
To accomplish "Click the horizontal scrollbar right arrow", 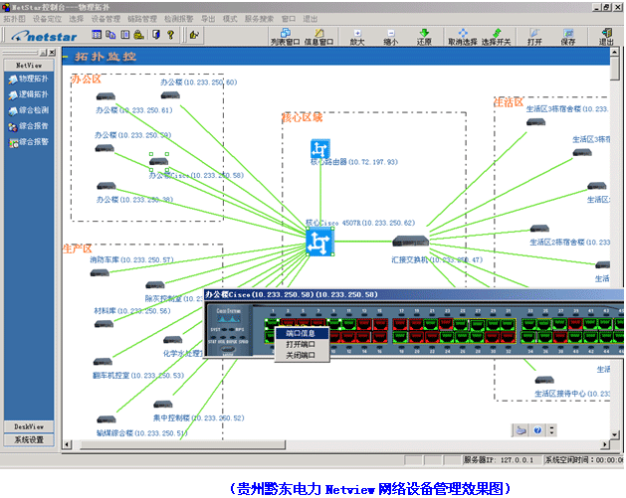I will click(605, 444).
